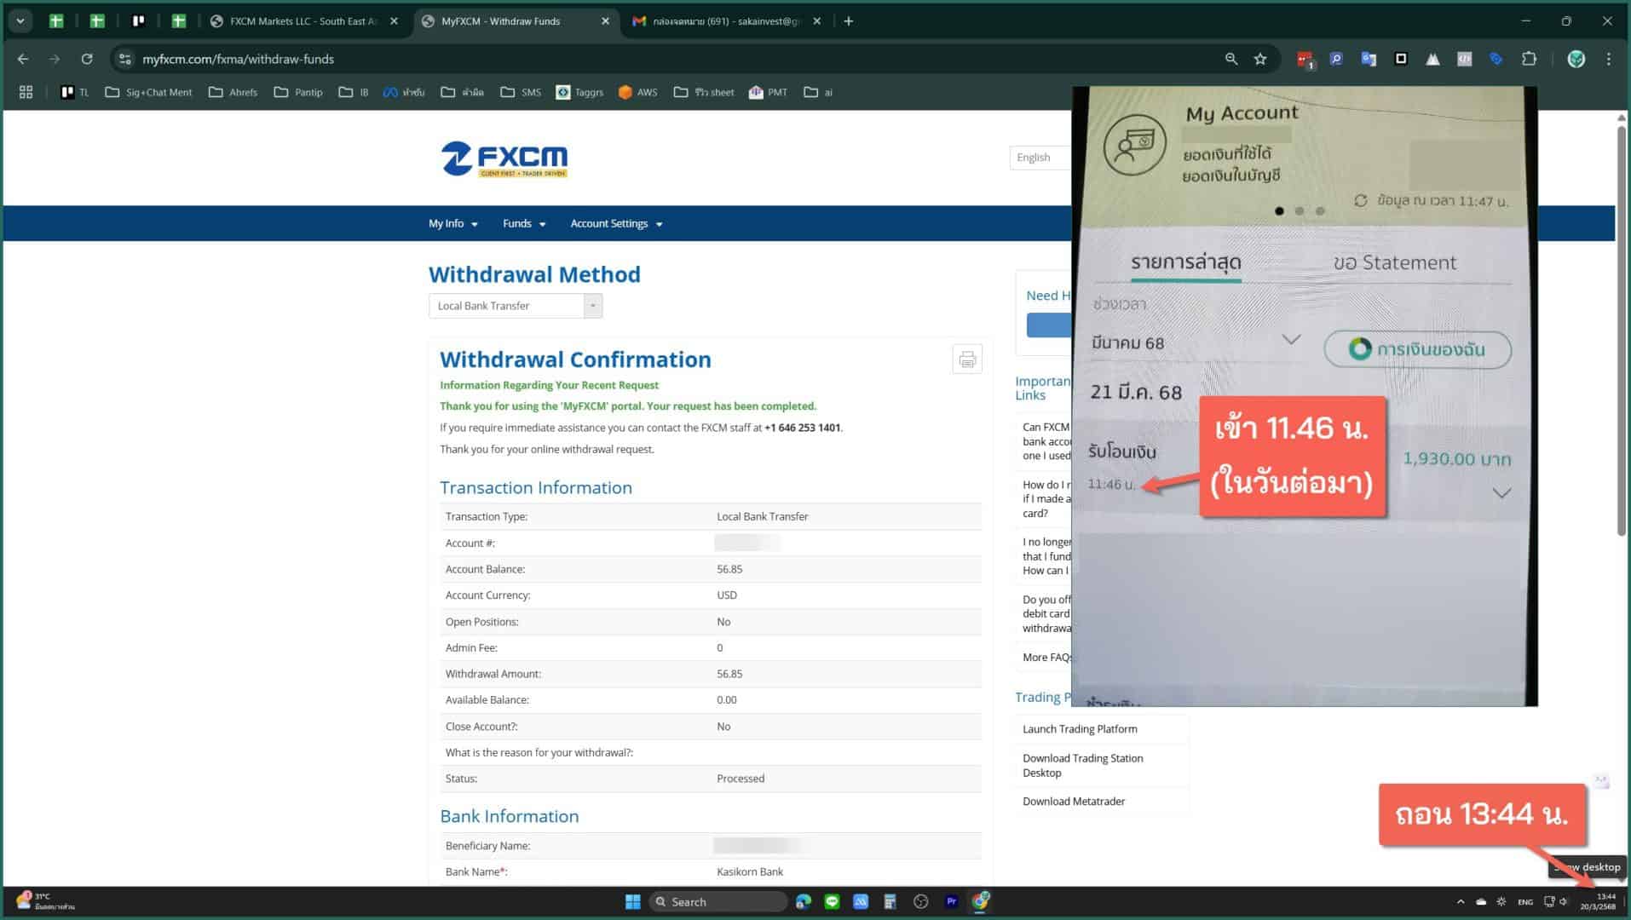The width and height of the screenshot is (1631, 920).
Task: Open site information icon in address bar
Action: click(x=125, y=59)
